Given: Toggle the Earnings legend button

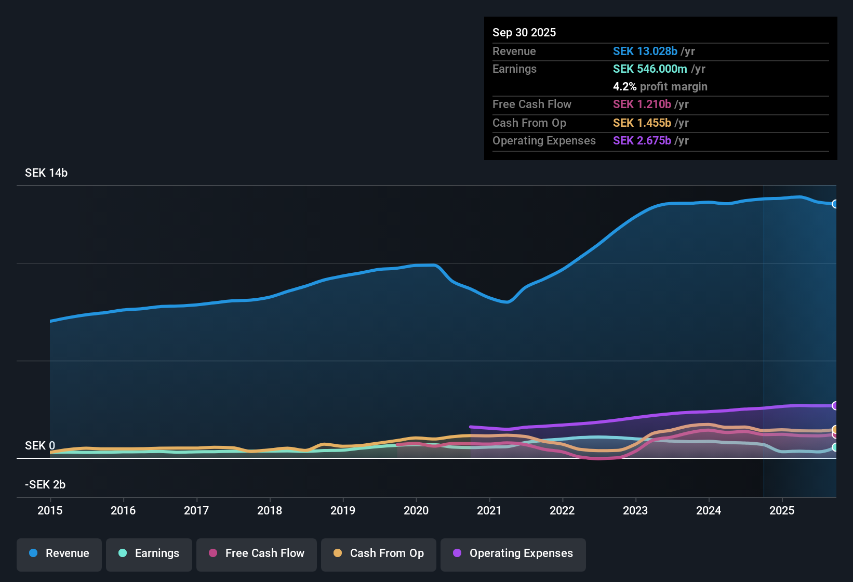Looking at the screenshot, I should [149, 554].
